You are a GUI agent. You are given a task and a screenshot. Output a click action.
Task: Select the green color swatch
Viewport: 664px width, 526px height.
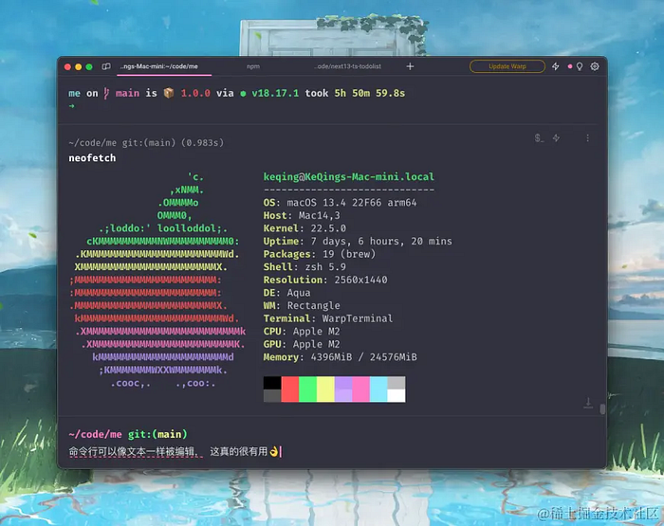pyautogui.click(x=308, y=389)
